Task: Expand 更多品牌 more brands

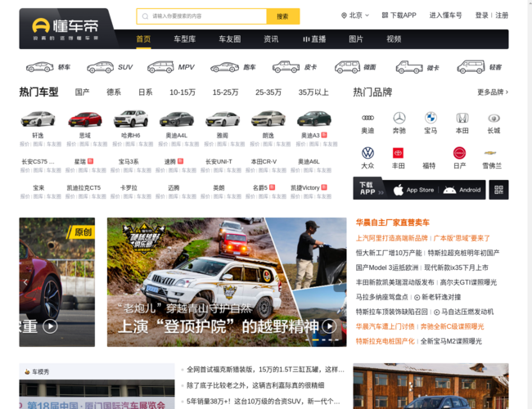Action: pyautogui.click(x=493, y=92)
